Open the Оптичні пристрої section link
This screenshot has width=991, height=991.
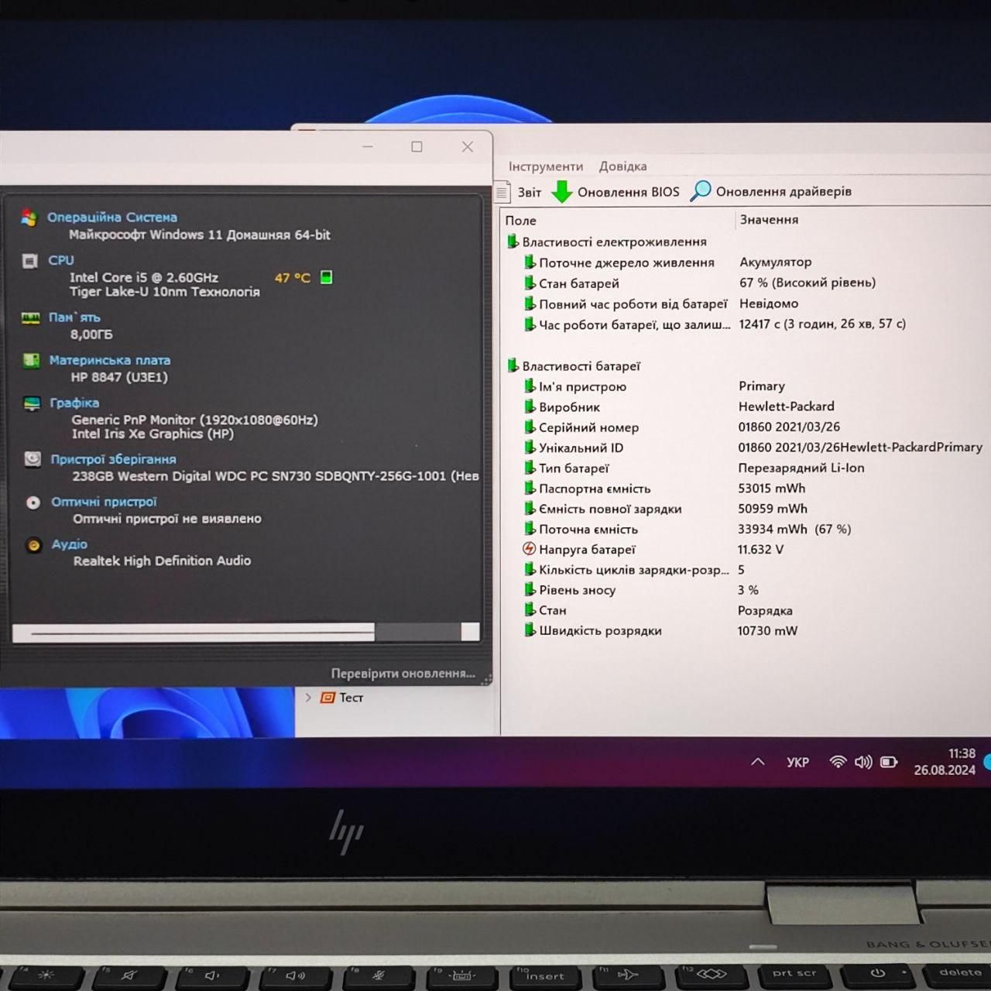tap(104, 502)
